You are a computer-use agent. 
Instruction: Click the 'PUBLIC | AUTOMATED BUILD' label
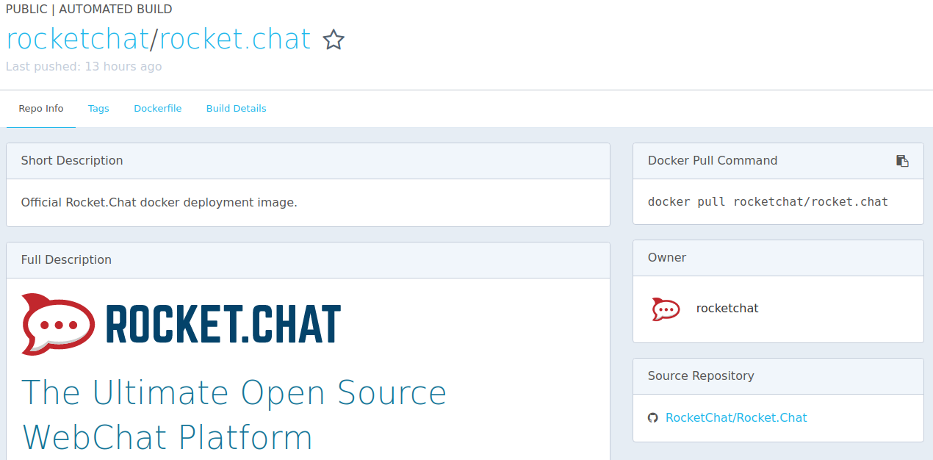click(x=89, y=10)
